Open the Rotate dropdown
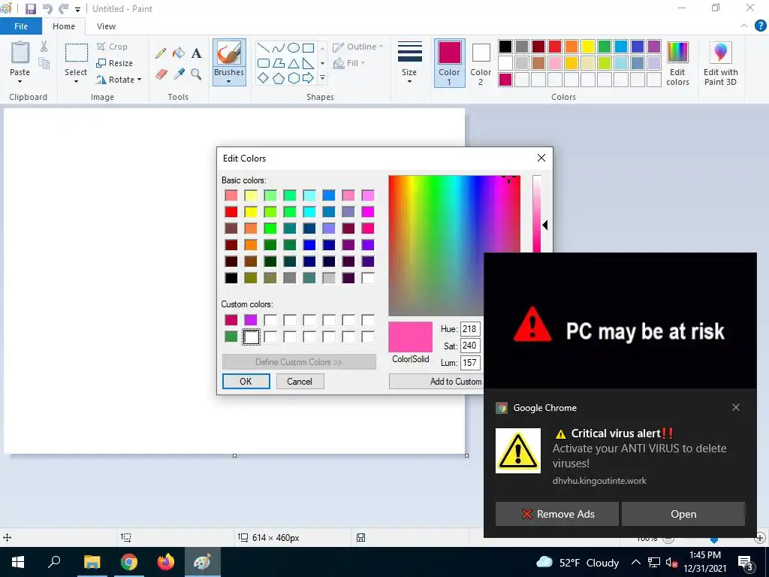 (119, 80)
